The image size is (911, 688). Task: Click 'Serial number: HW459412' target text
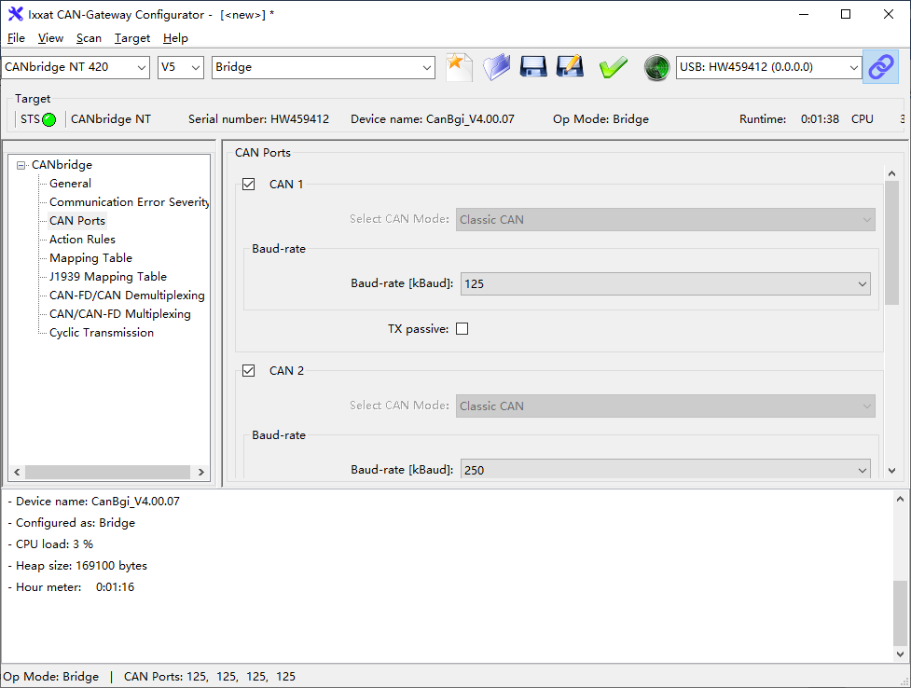[x=258, y=119]
